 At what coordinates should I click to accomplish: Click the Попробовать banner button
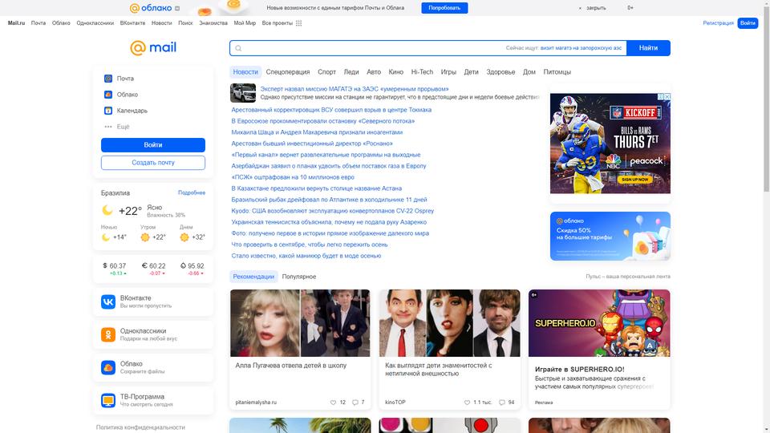pyautogui.click(x=444, y=8)
